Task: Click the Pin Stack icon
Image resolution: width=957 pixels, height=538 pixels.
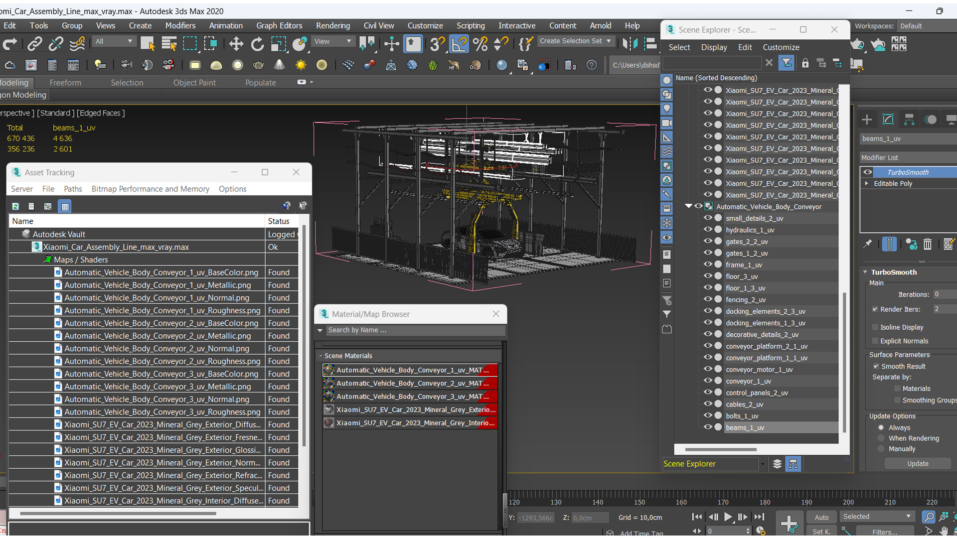Action: click(868, 244)
